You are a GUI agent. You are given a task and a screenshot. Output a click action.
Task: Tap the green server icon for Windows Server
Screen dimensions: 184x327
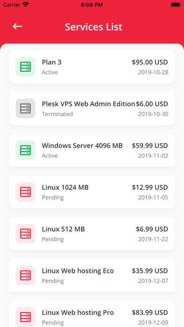[25, 150]
